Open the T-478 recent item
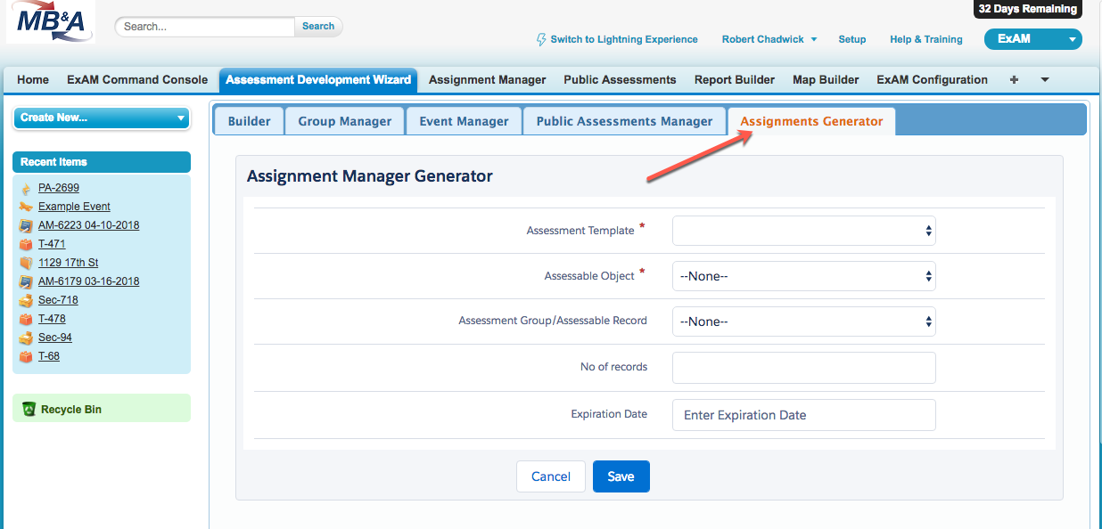The width and height of the screenshot is (1102, 529). click(x=52, y=319)
